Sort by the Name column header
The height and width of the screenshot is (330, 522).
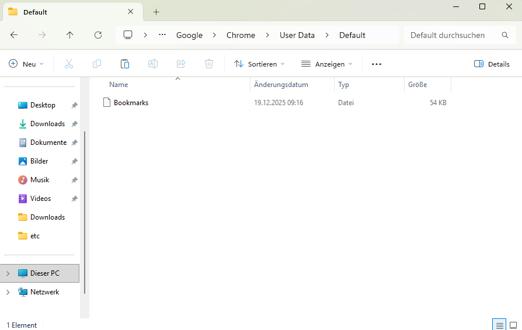[119, 85]
